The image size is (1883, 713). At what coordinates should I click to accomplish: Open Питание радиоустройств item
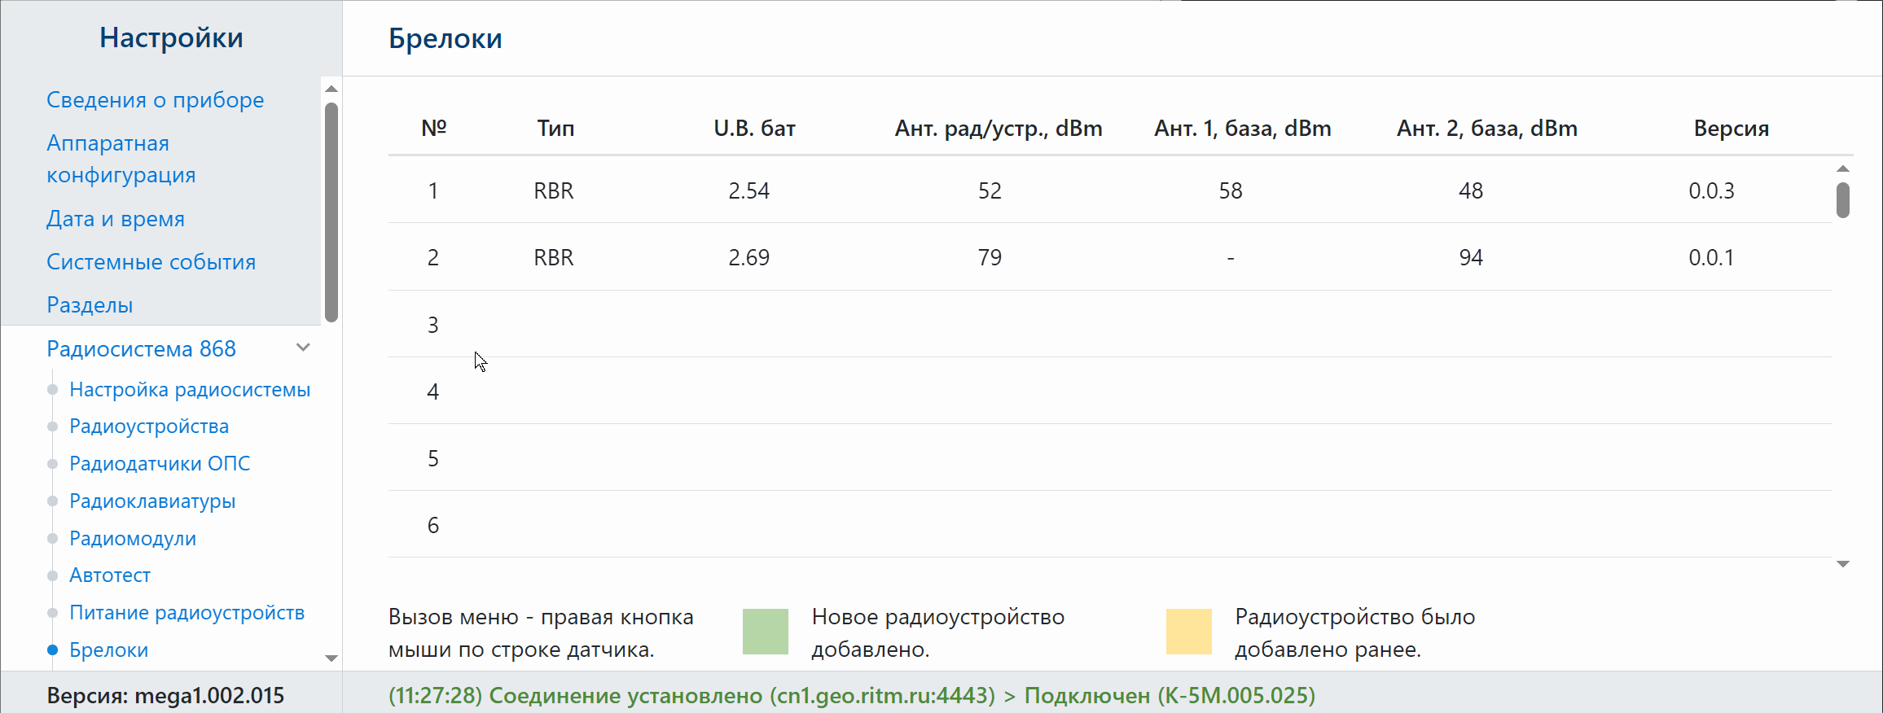187,613
